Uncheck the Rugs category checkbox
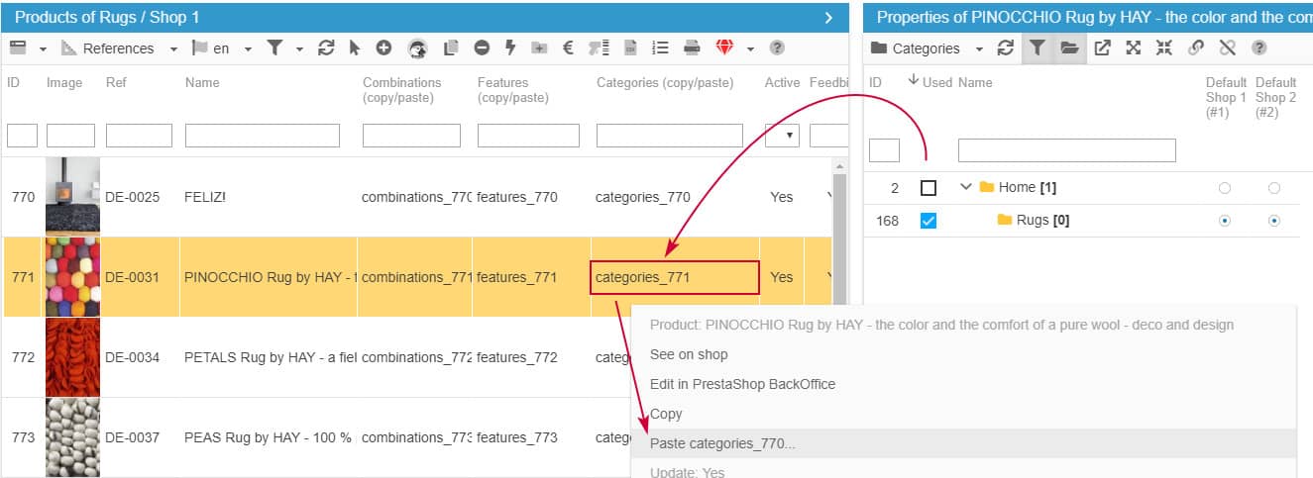Image resolution: width=1313 pixels, height=478 pixels. pyautogui.click(x=928, y=221)
